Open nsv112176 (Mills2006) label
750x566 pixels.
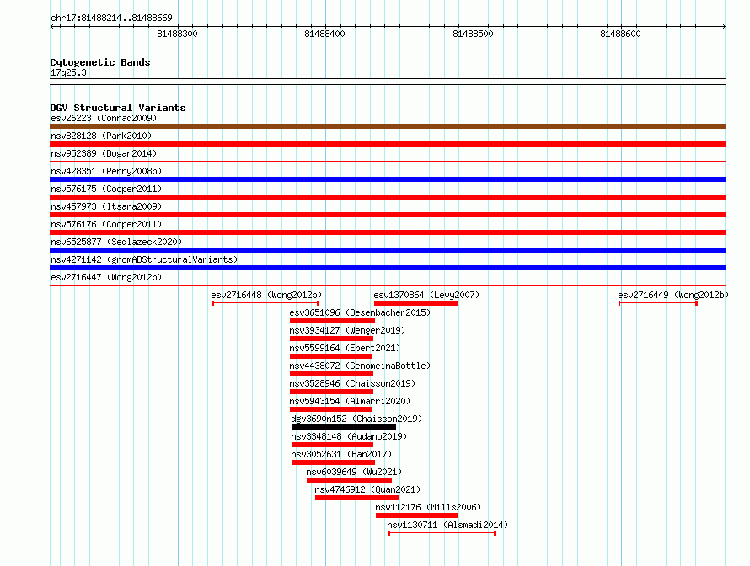point(428,507)
